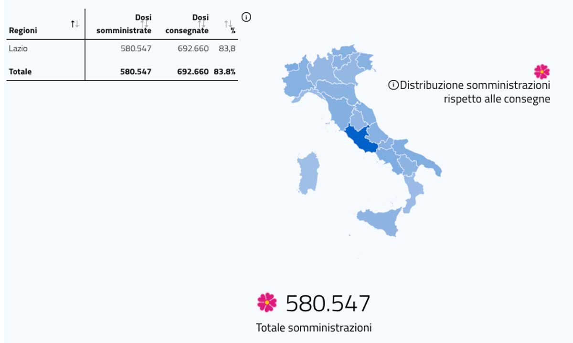Sort table by Dosi consegnate arrows
This screenshot has width=573, height=343.
202,24
